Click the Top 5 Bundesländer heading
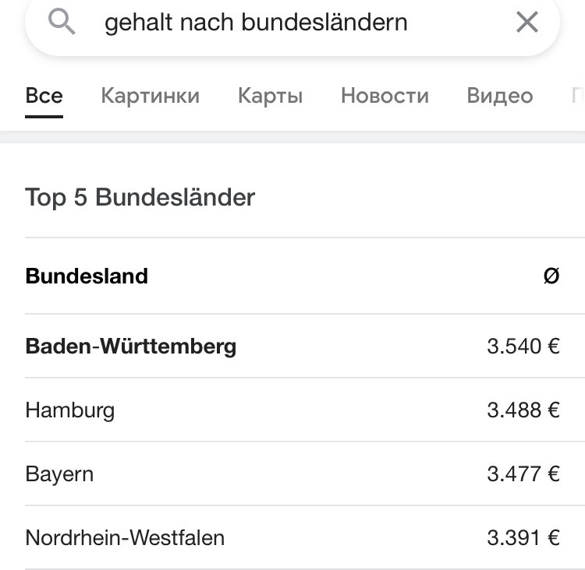Screen dimensions: 585x570 pos(140,197)
